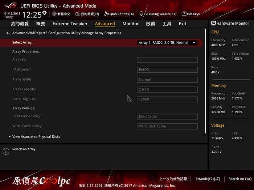Click the Array Properties heading
Screen dimensions: 254x190
coord(26,51)
